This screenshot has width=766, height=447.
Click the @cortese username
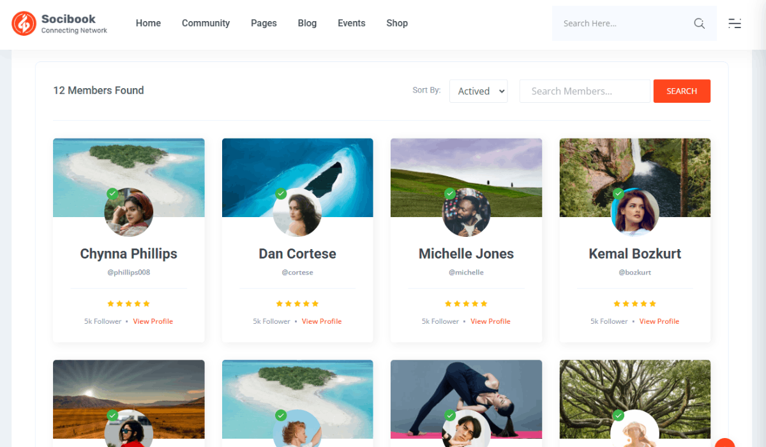(297, 273)
